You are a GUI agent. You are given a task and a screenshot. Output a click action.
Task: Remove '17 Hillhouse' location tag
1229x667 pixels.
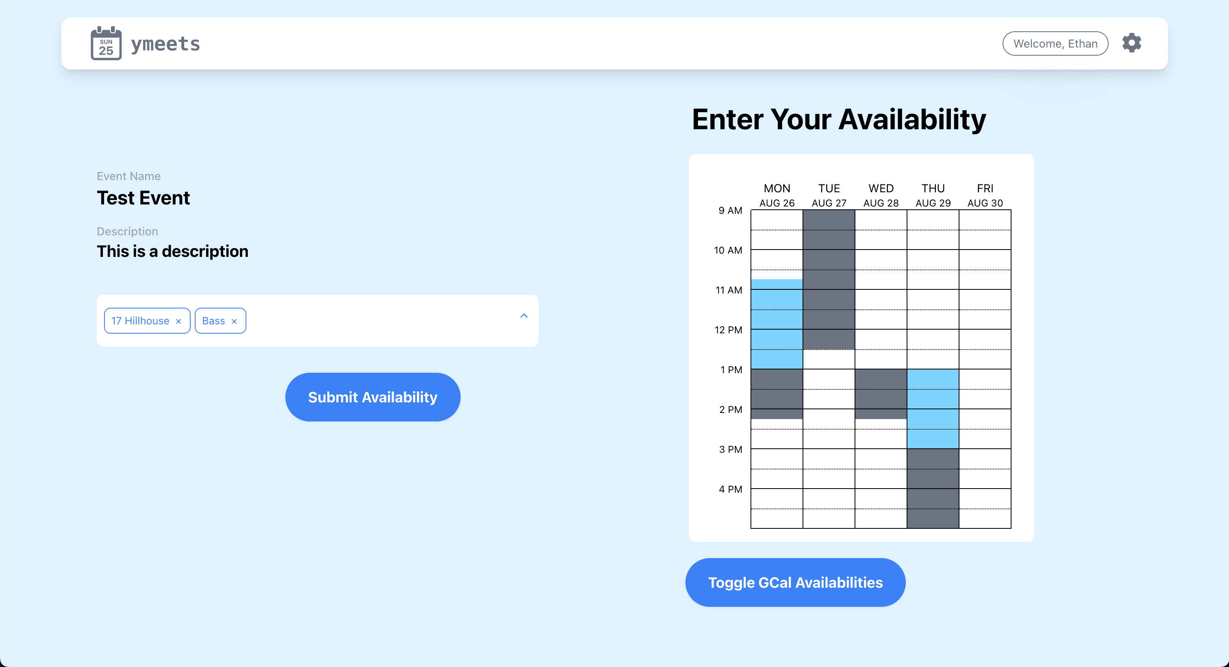[x=179, y=320]
